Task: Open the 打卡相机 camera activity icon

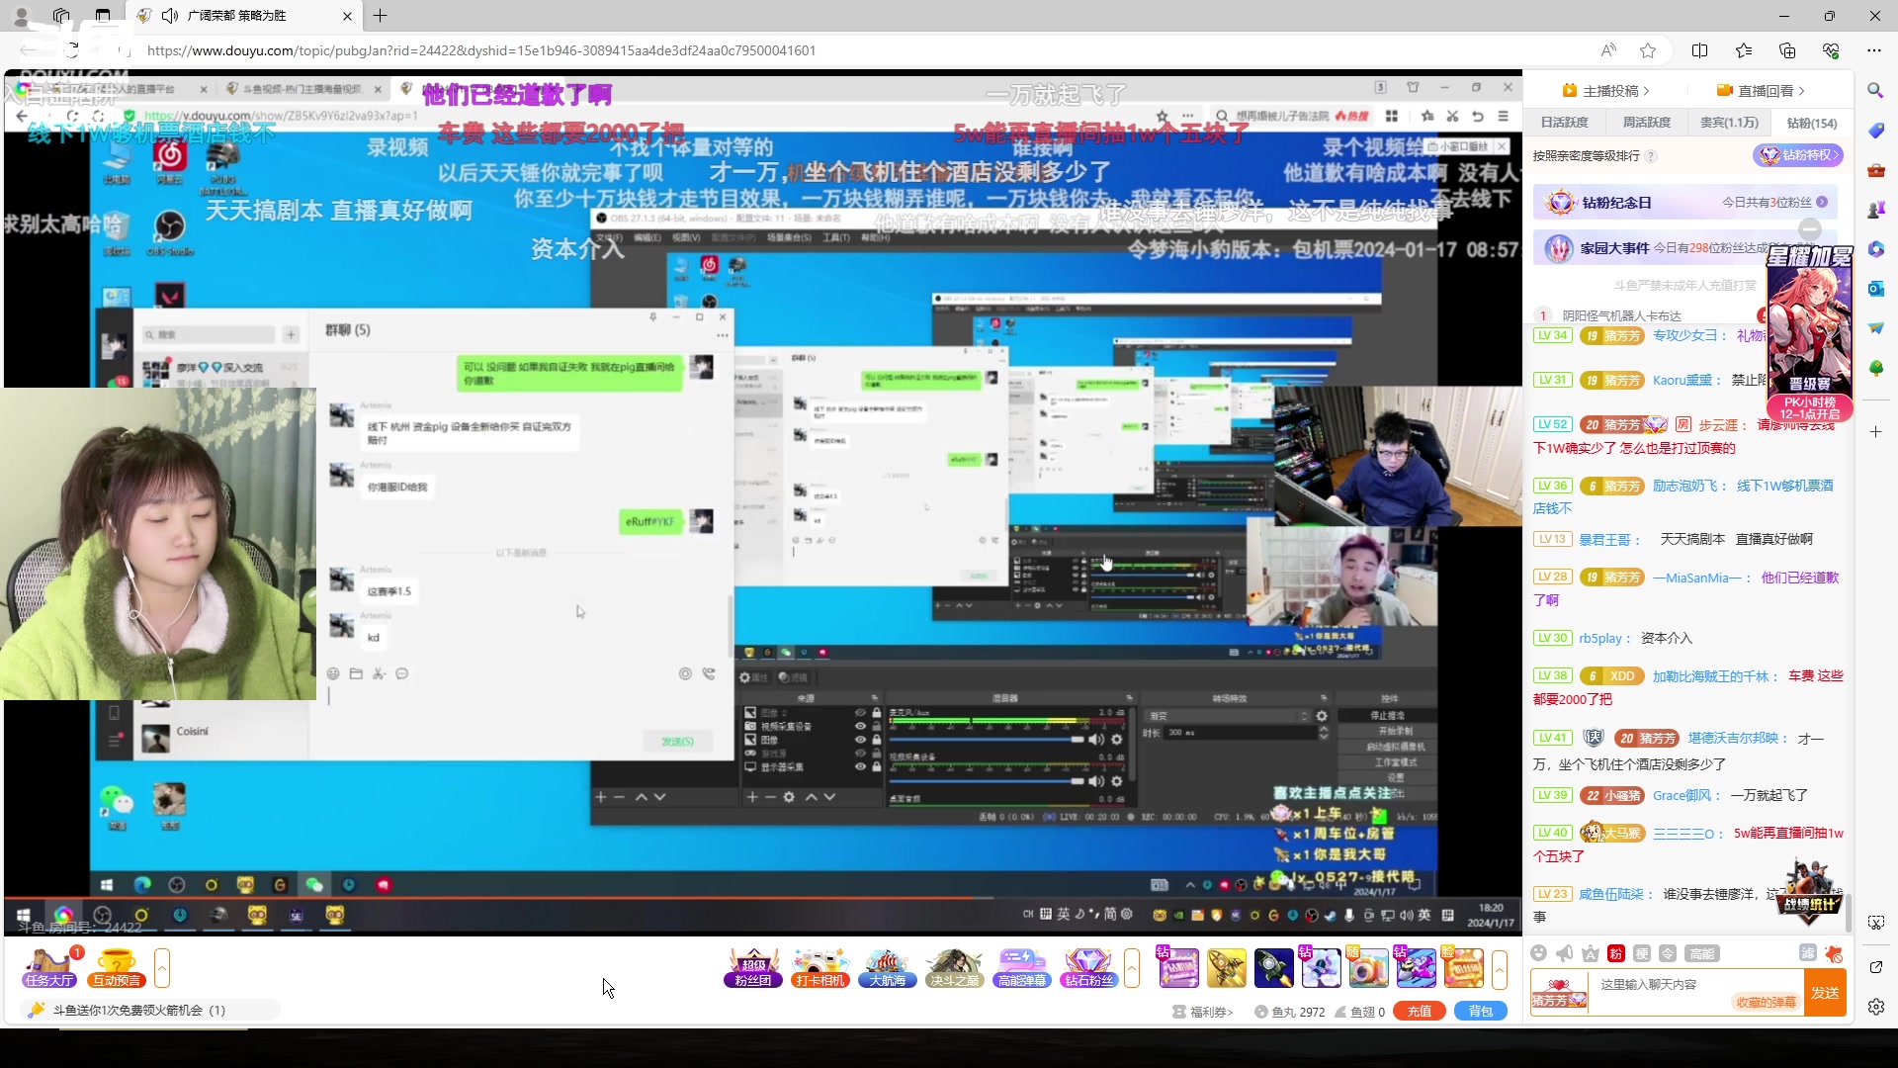Action: (x=820, y=967)
